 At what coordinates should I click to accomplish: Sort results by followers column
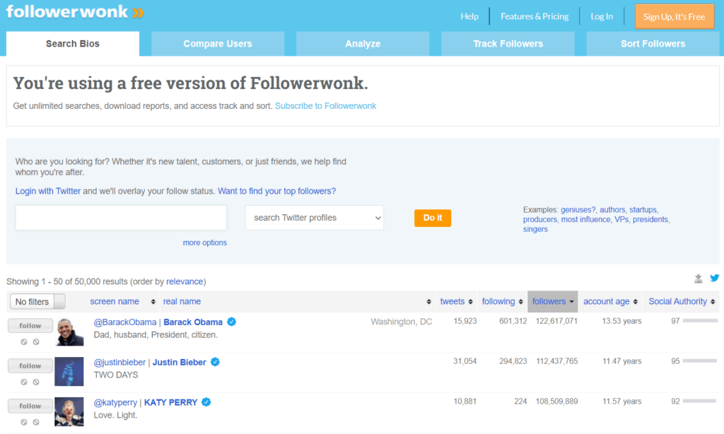click(x=552, y=302)
